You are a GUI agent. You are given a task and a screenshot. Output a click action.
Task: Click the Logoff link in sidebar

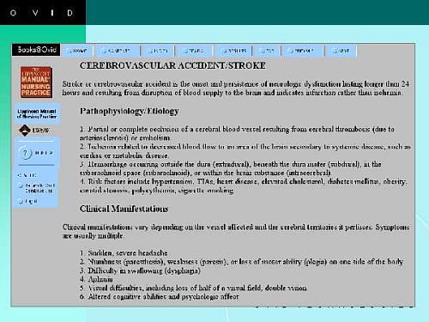(x=28, y=201)
